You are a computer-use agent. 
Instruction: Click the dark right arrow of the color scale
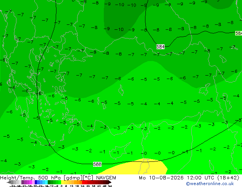click(x=110, y=182)
